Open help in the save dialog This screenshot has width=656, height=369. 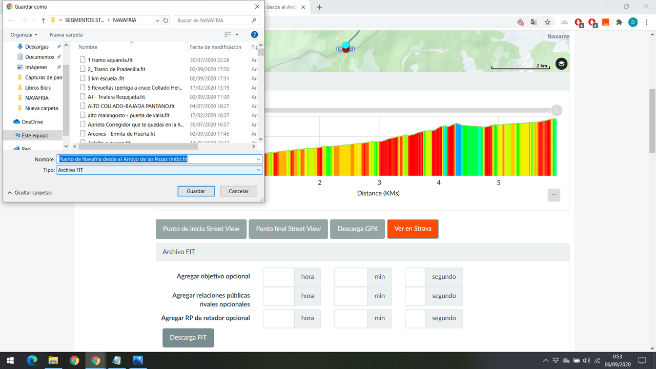tap(254, 34)
